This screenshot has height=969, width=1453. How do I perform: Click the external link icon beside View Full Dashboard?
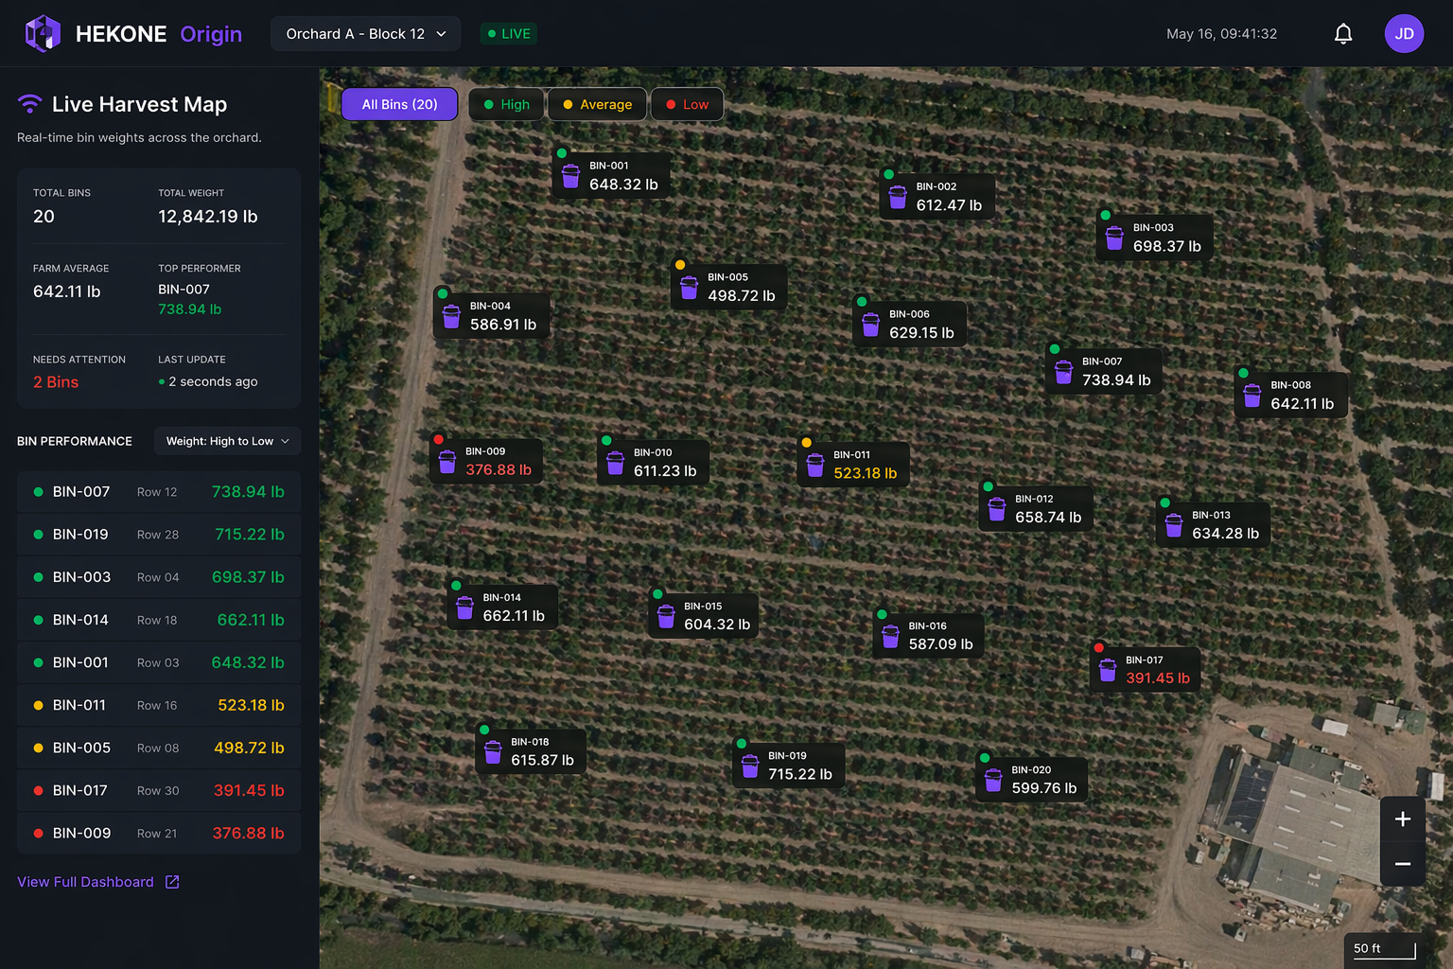[172, 882]
